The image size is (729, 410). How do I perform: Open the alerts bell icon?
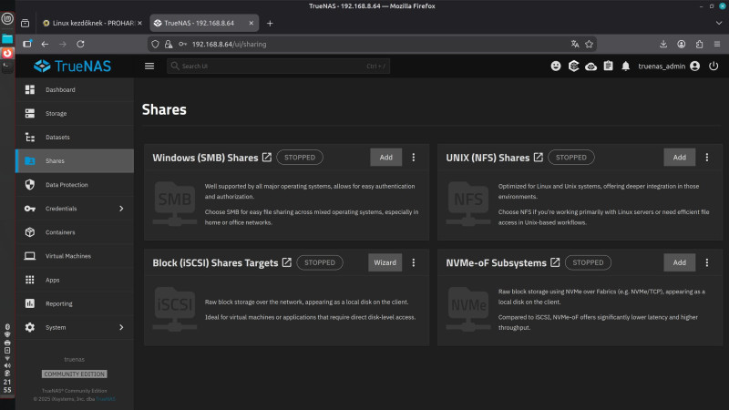[626, 66]
